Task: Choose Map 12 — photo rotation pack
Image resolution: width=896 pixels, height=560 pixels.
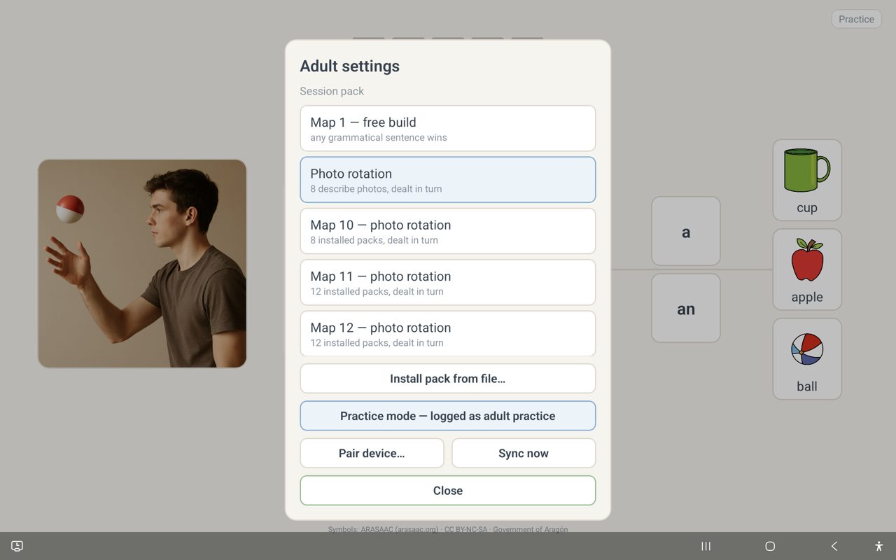Action: (448, 334)
